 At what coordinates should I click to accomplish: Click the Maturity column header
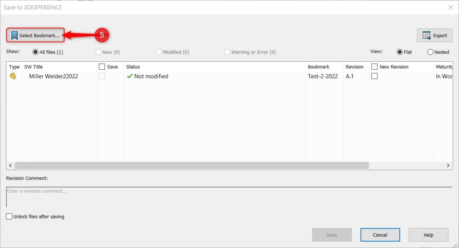click(443, 67)
